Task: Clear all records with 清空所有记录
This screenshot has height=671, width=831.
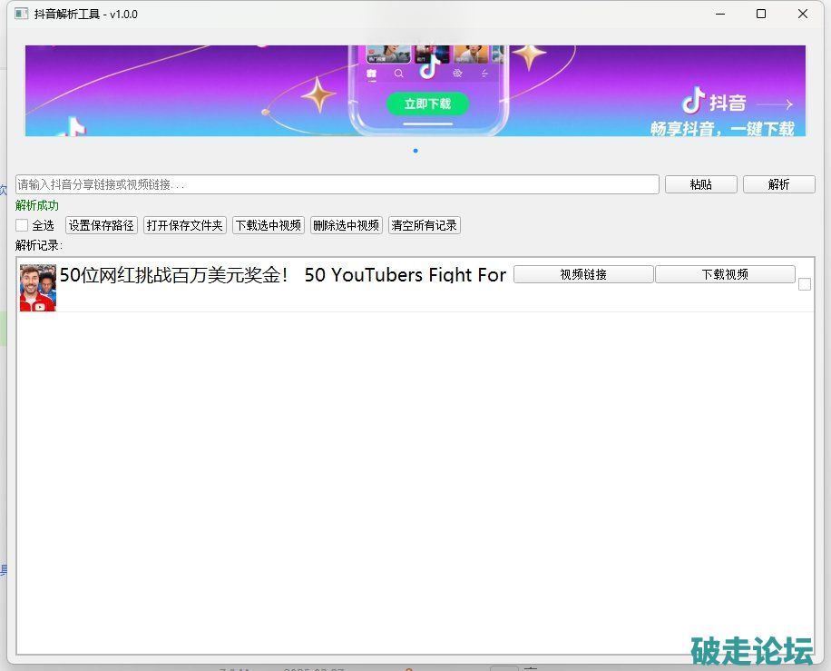Action: click(x=425, y=225)
